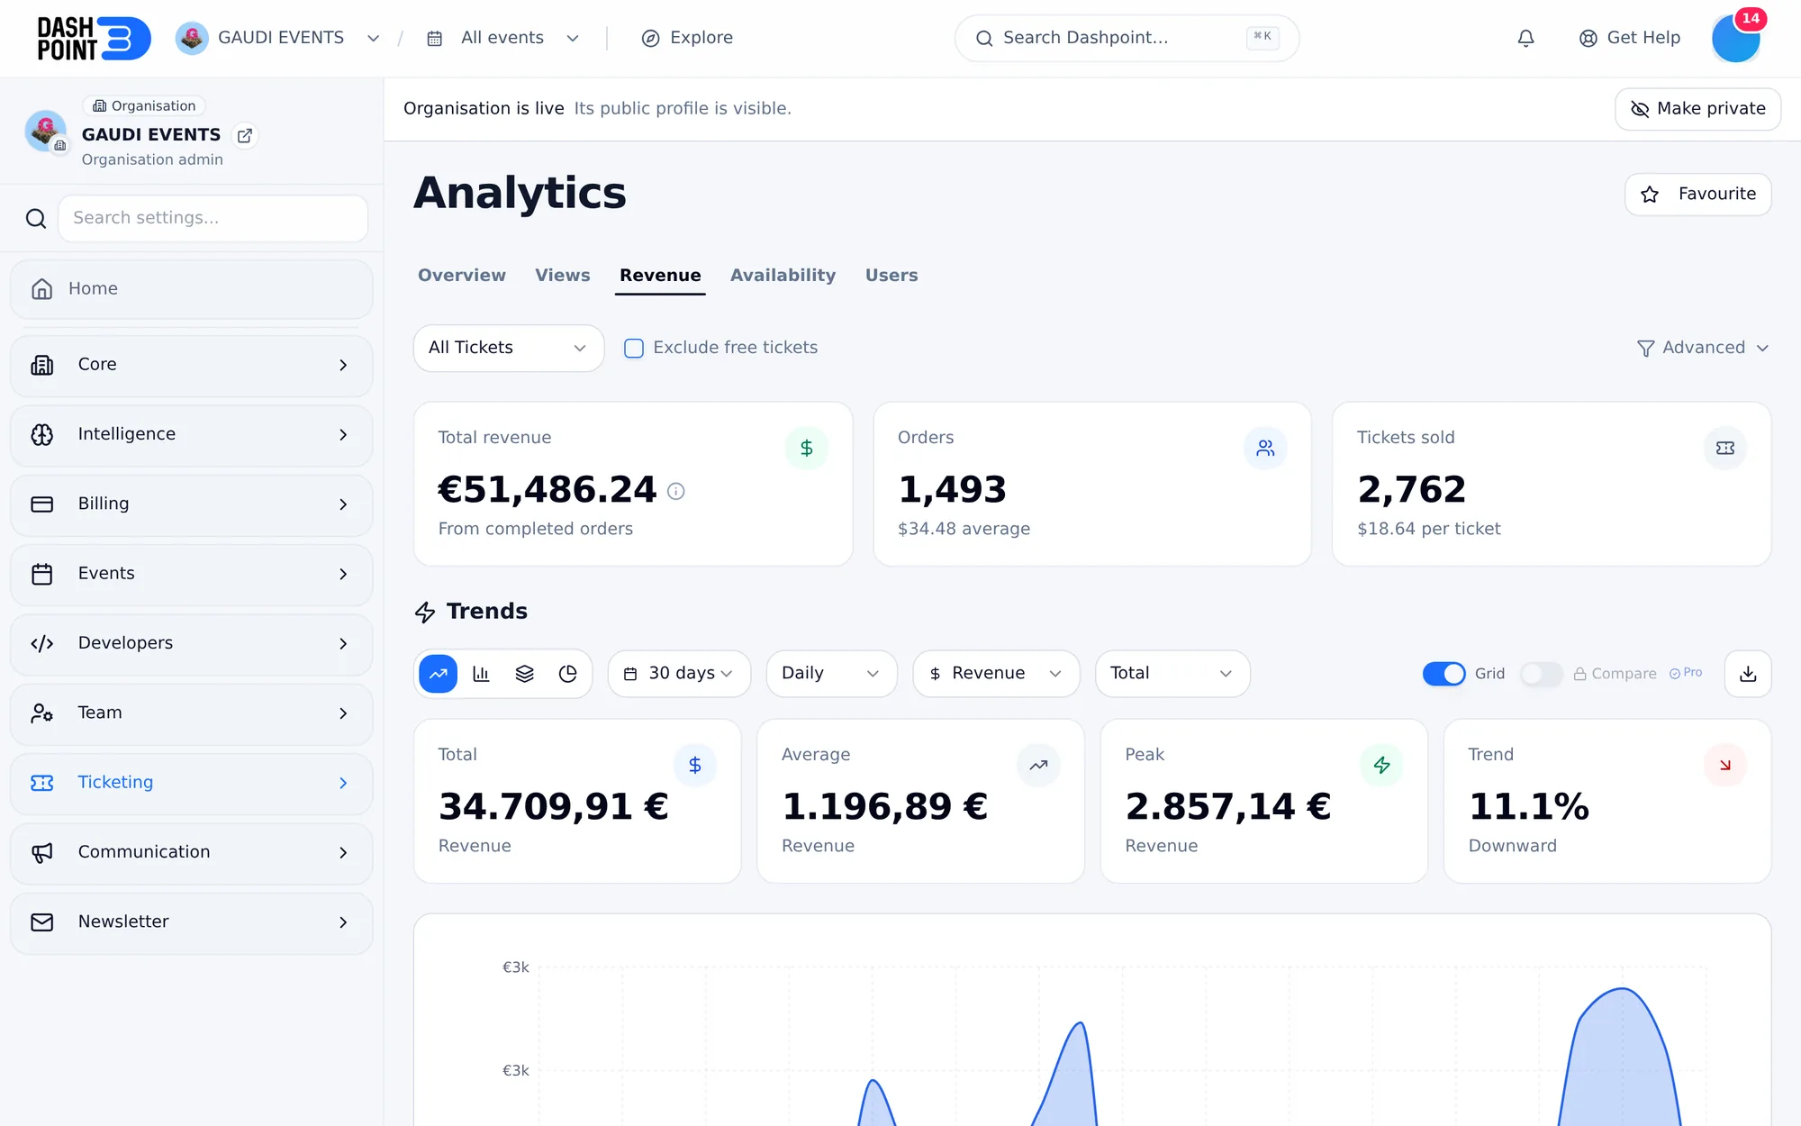Click in Search Dashpoint field
Image resolution: width=1801 pixels, height=1126 pixels.
click(x=1127, y=38)
